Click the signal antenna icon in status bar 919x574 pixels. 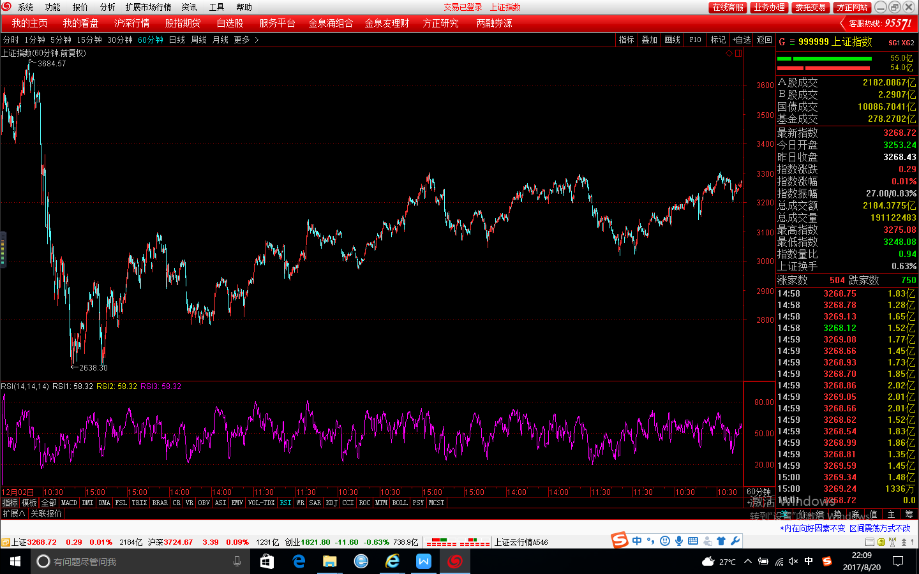(x=892, y=543)
